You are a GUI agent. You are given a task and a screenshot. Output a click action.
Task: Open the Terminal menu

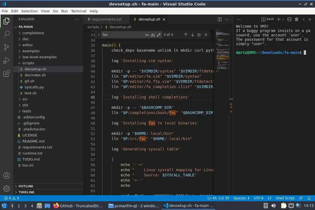[78, 11]
